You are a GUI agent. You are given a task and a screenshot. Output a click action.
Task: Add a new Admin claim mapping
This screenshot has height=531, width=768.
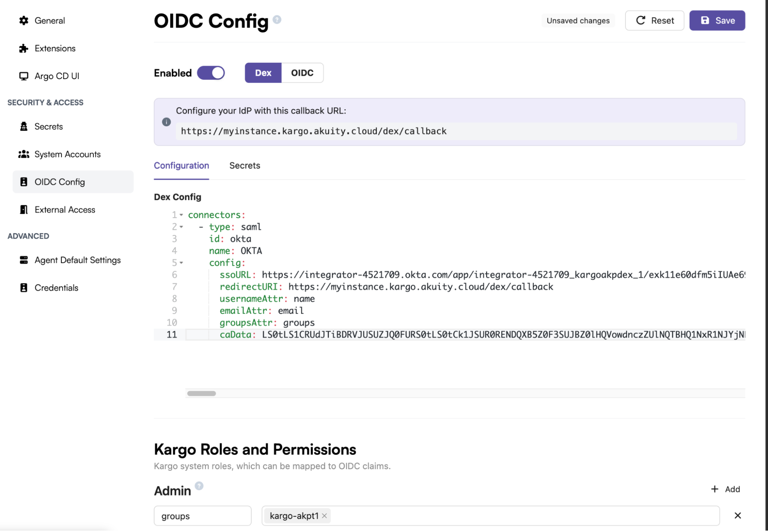coord(725,489)
